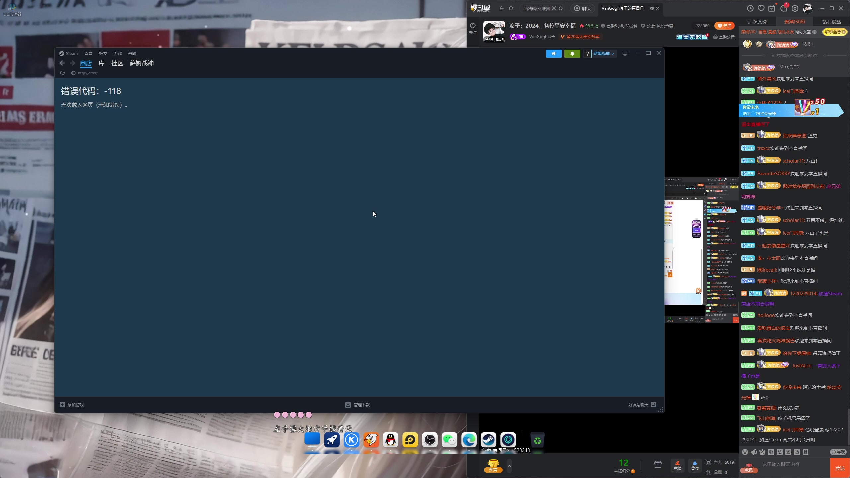This screenshot has width=850, height=478.
Task: Open Steam notifications bell
Action: coord(572,54)
